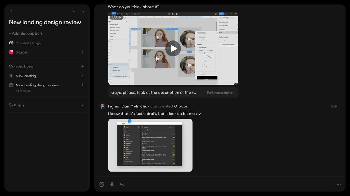The height and width of the screenshot is (196, 350).
Task: Open the Groups link in the Figma comment
Action: click(x=181, y=106)
